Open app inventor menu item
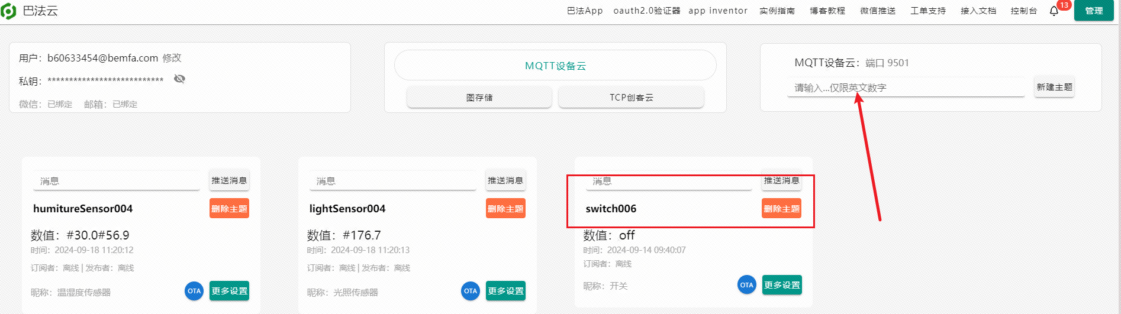 pos(718,11)
